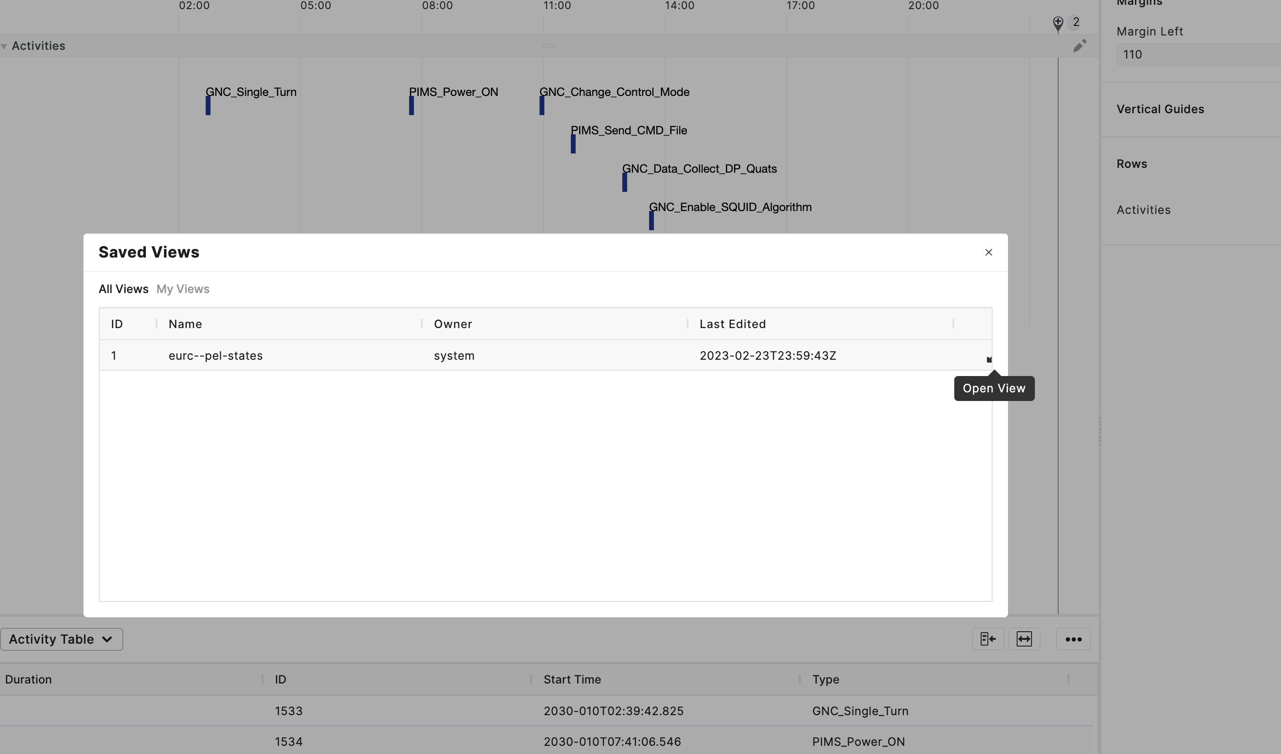Open the ellipsis options menu next to Activity Table
Screen dimensions: 1281x754
[x=1073, y=639]
